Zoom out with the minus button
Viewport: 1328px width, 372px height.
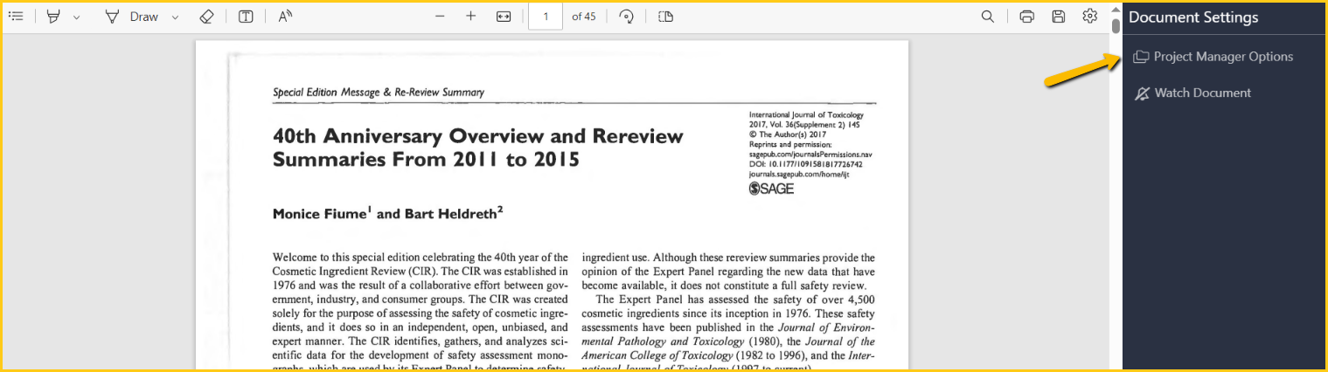point(440,17)
